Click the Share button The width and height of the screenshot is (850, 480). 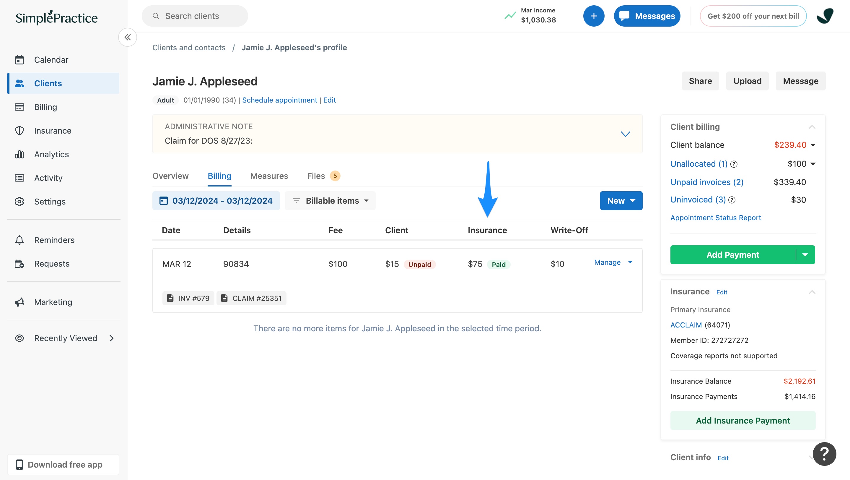700,81
